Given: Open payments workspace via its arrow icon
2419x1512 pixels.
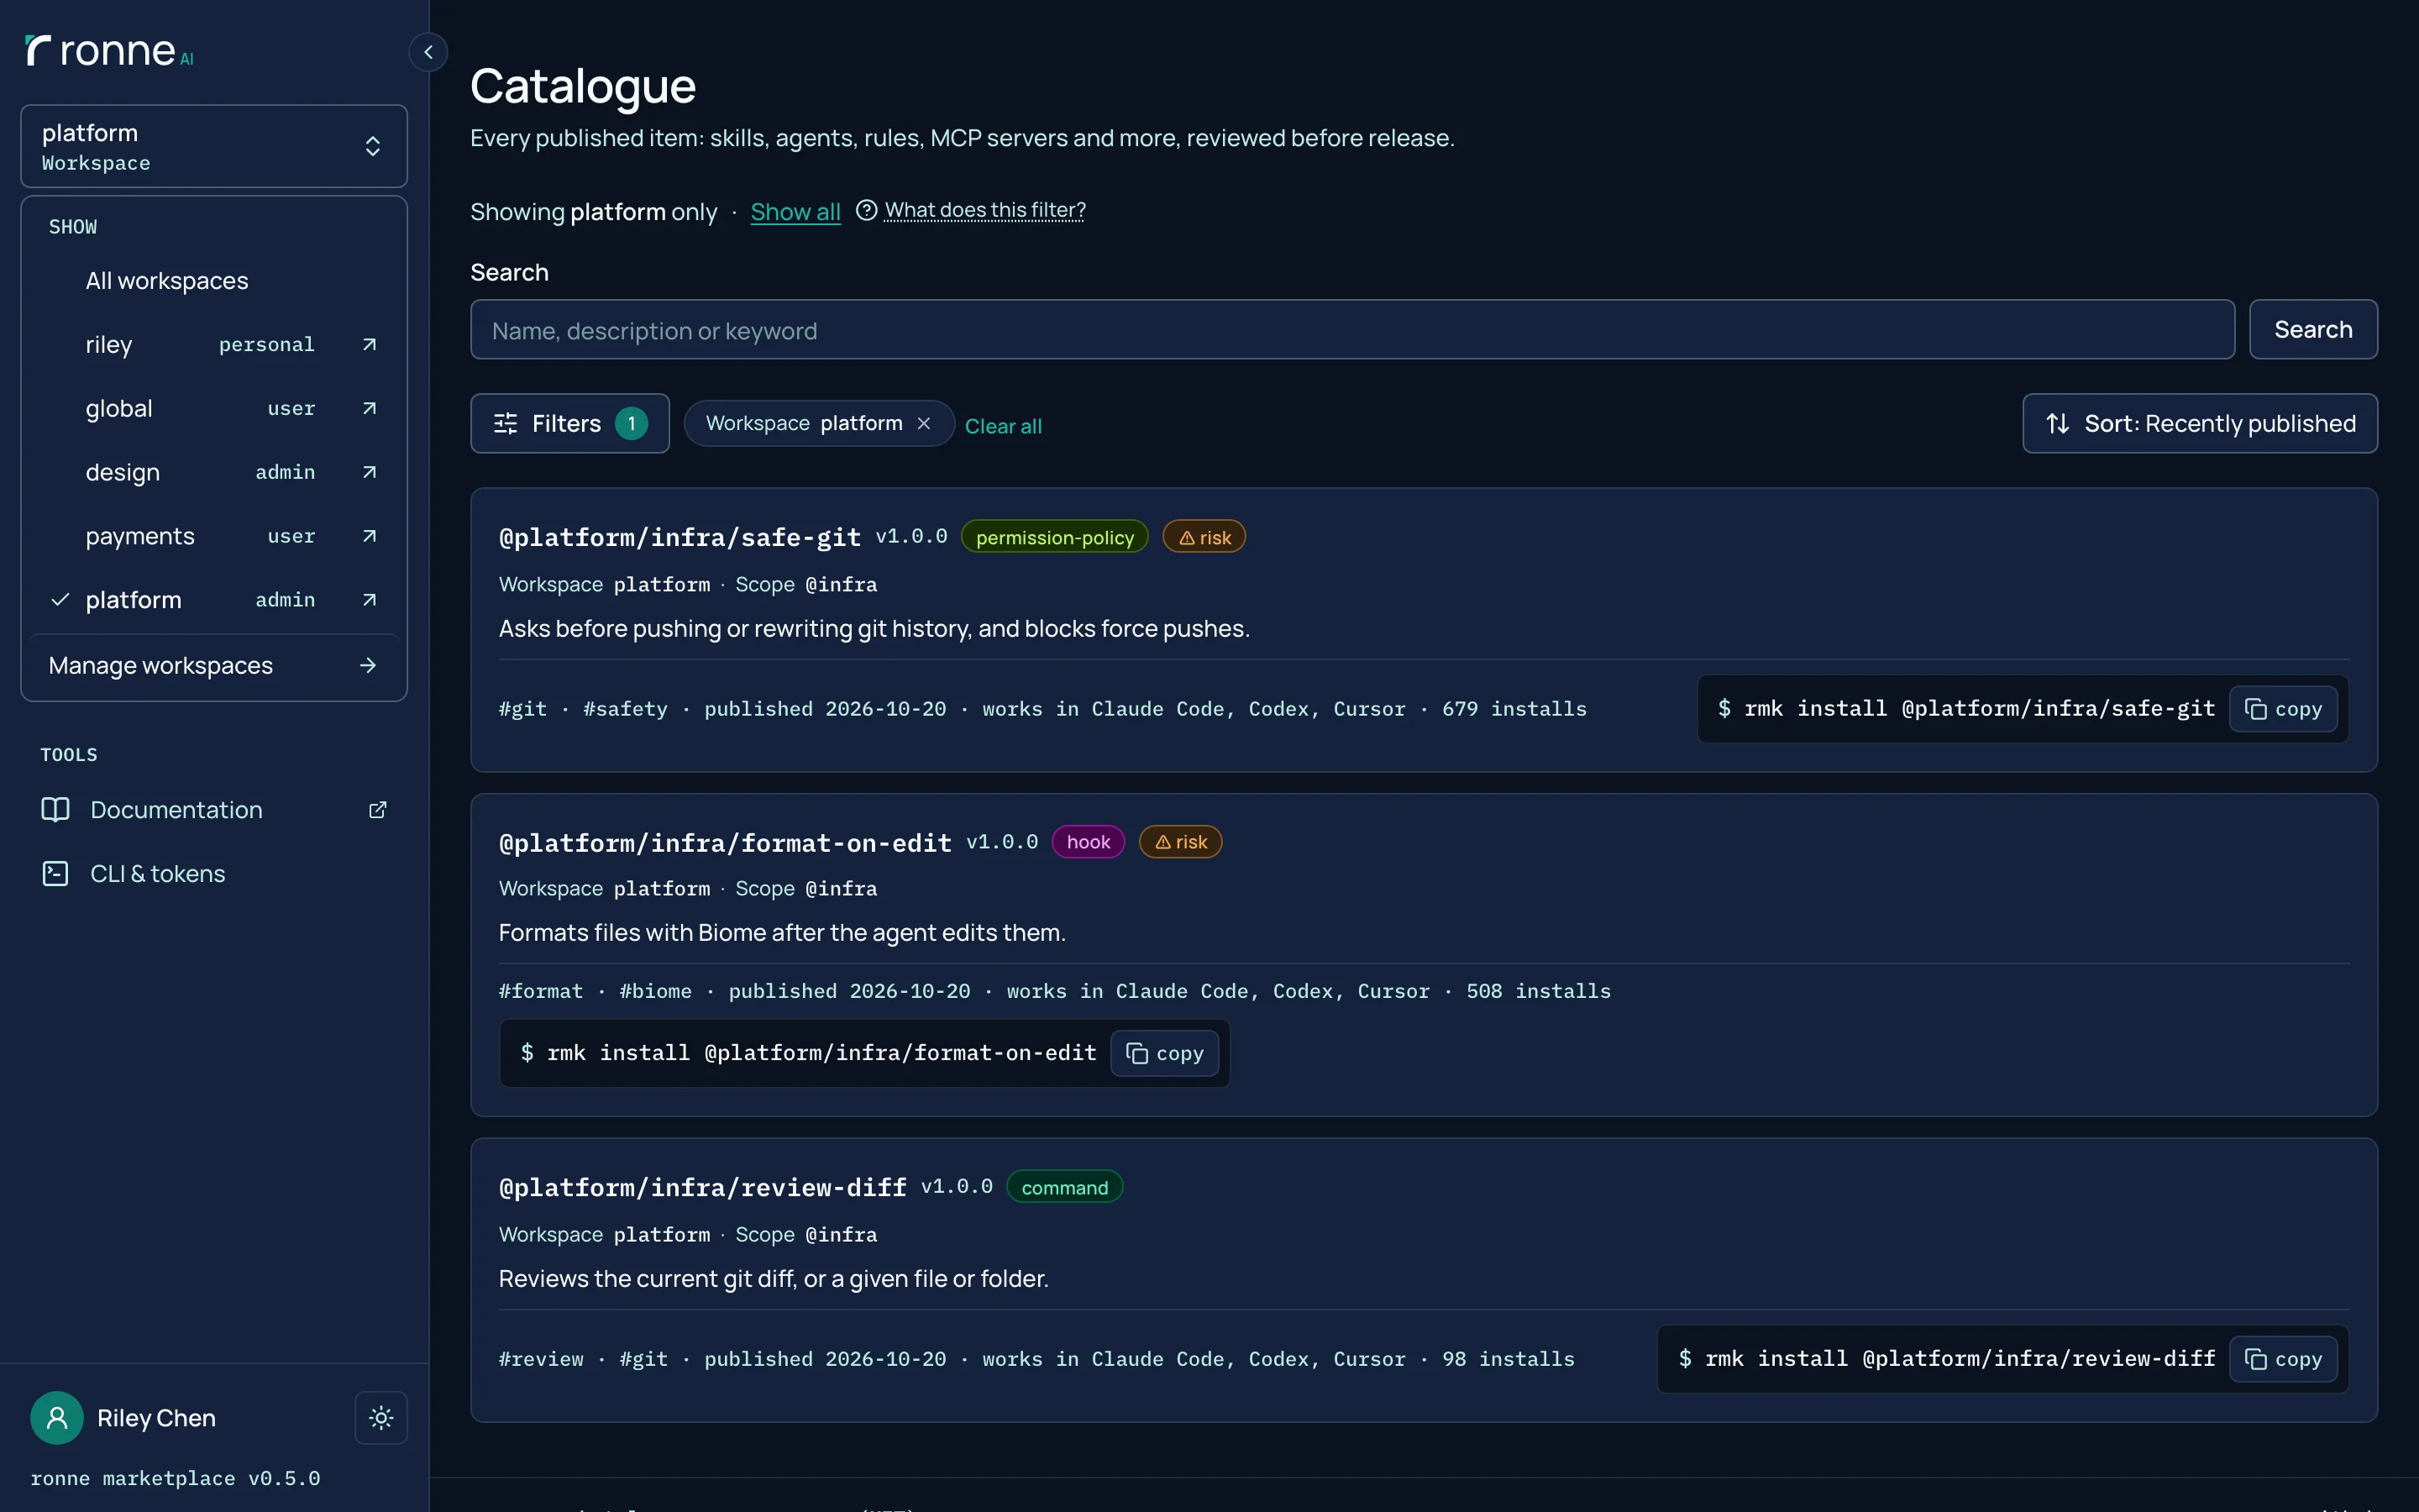Looking at the screenshot, I should pyautogui.click(x=369, y=536).
